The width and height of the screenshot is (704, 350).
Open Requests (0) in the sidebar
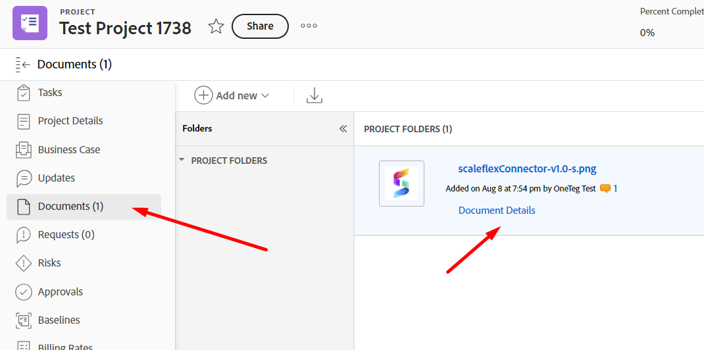pyautogui.click(x=66, y=235)
